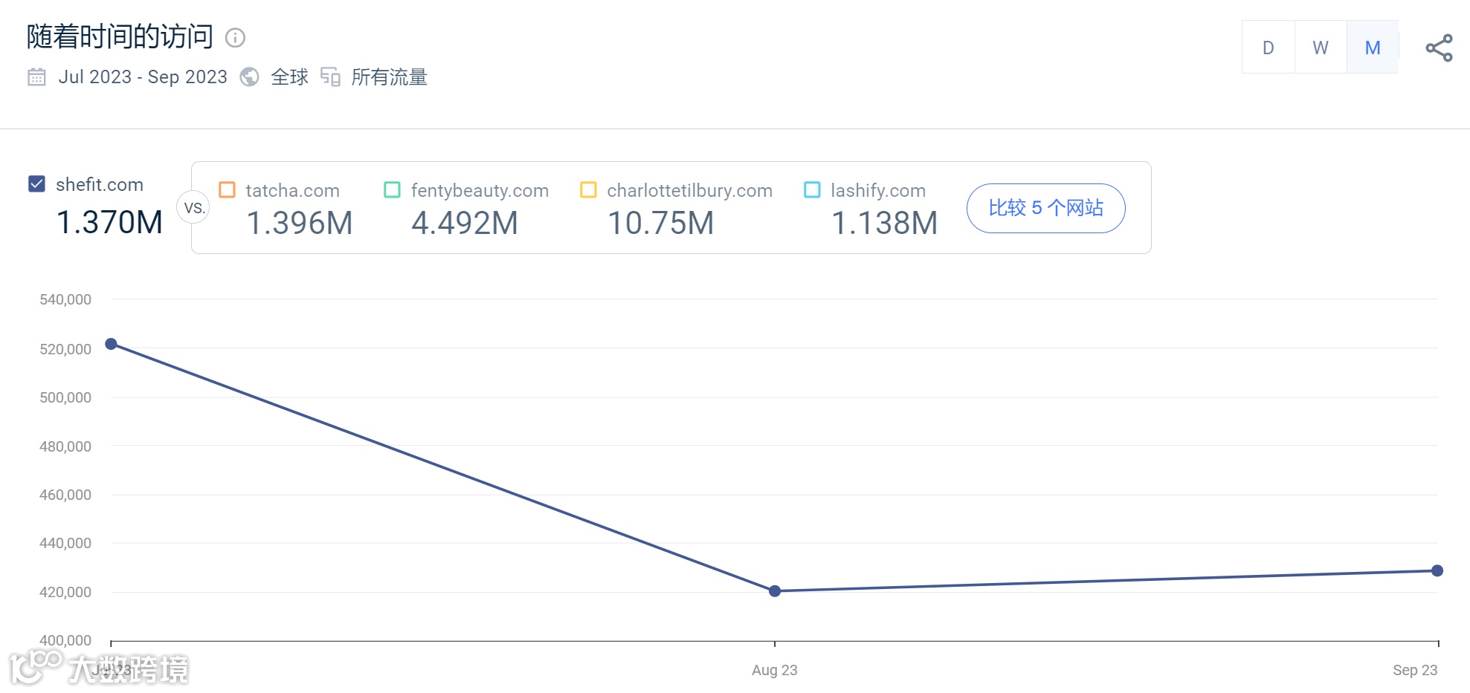Click the shefit.com site name
The width and height of the screenshot is (1470, 693).
(100, 184)
